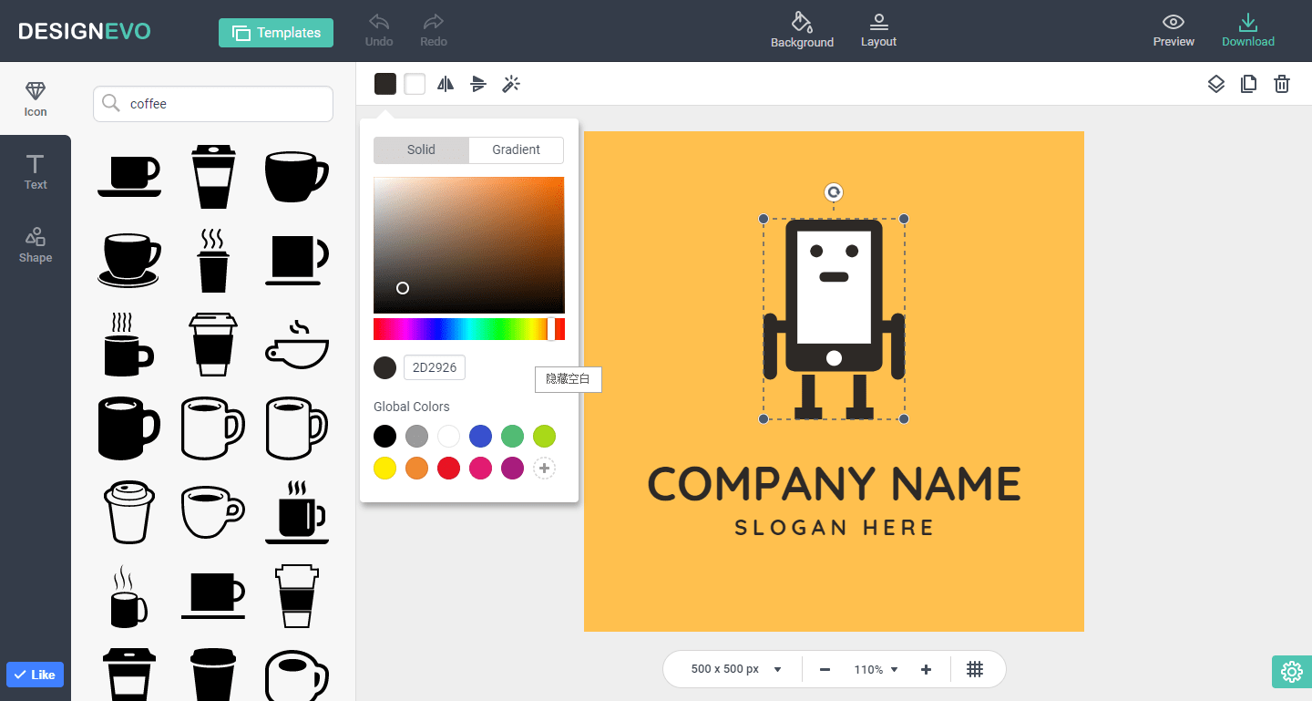Preview the current logo design
The height and width of the screenshot is (701, 1312).
click(1173, 30)
